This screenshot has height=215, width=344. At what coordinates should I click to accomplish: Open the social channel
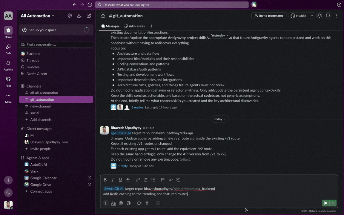click(x=56, y=113)
